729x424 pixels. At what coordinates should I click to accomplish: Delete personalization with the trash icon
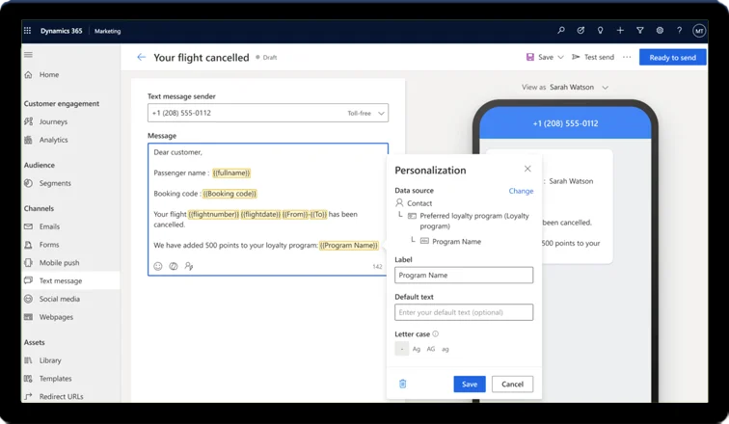(403, 384)
